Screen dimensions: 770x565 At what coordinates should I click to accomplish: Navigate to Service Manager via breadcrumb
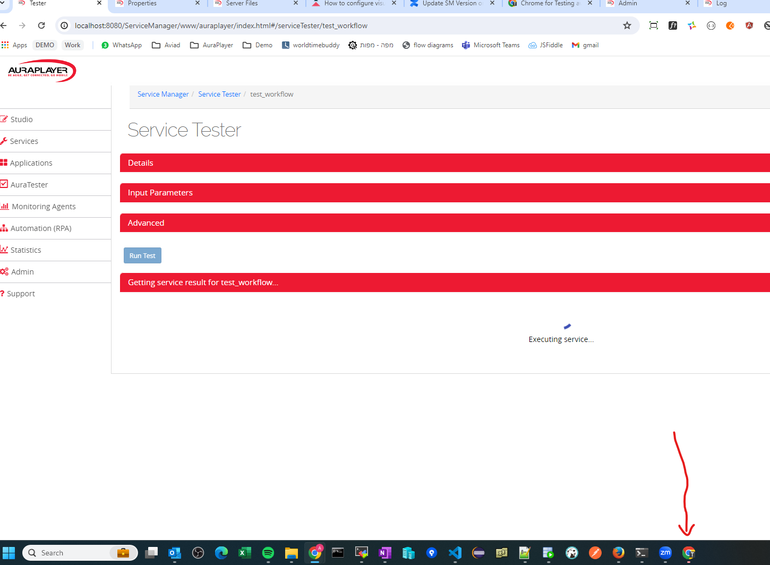click(163, 94)
